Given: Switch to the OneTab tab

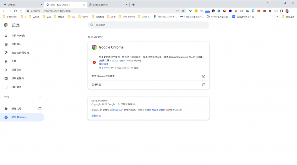Looking at the screenshot, I should [x=22, y=5].
